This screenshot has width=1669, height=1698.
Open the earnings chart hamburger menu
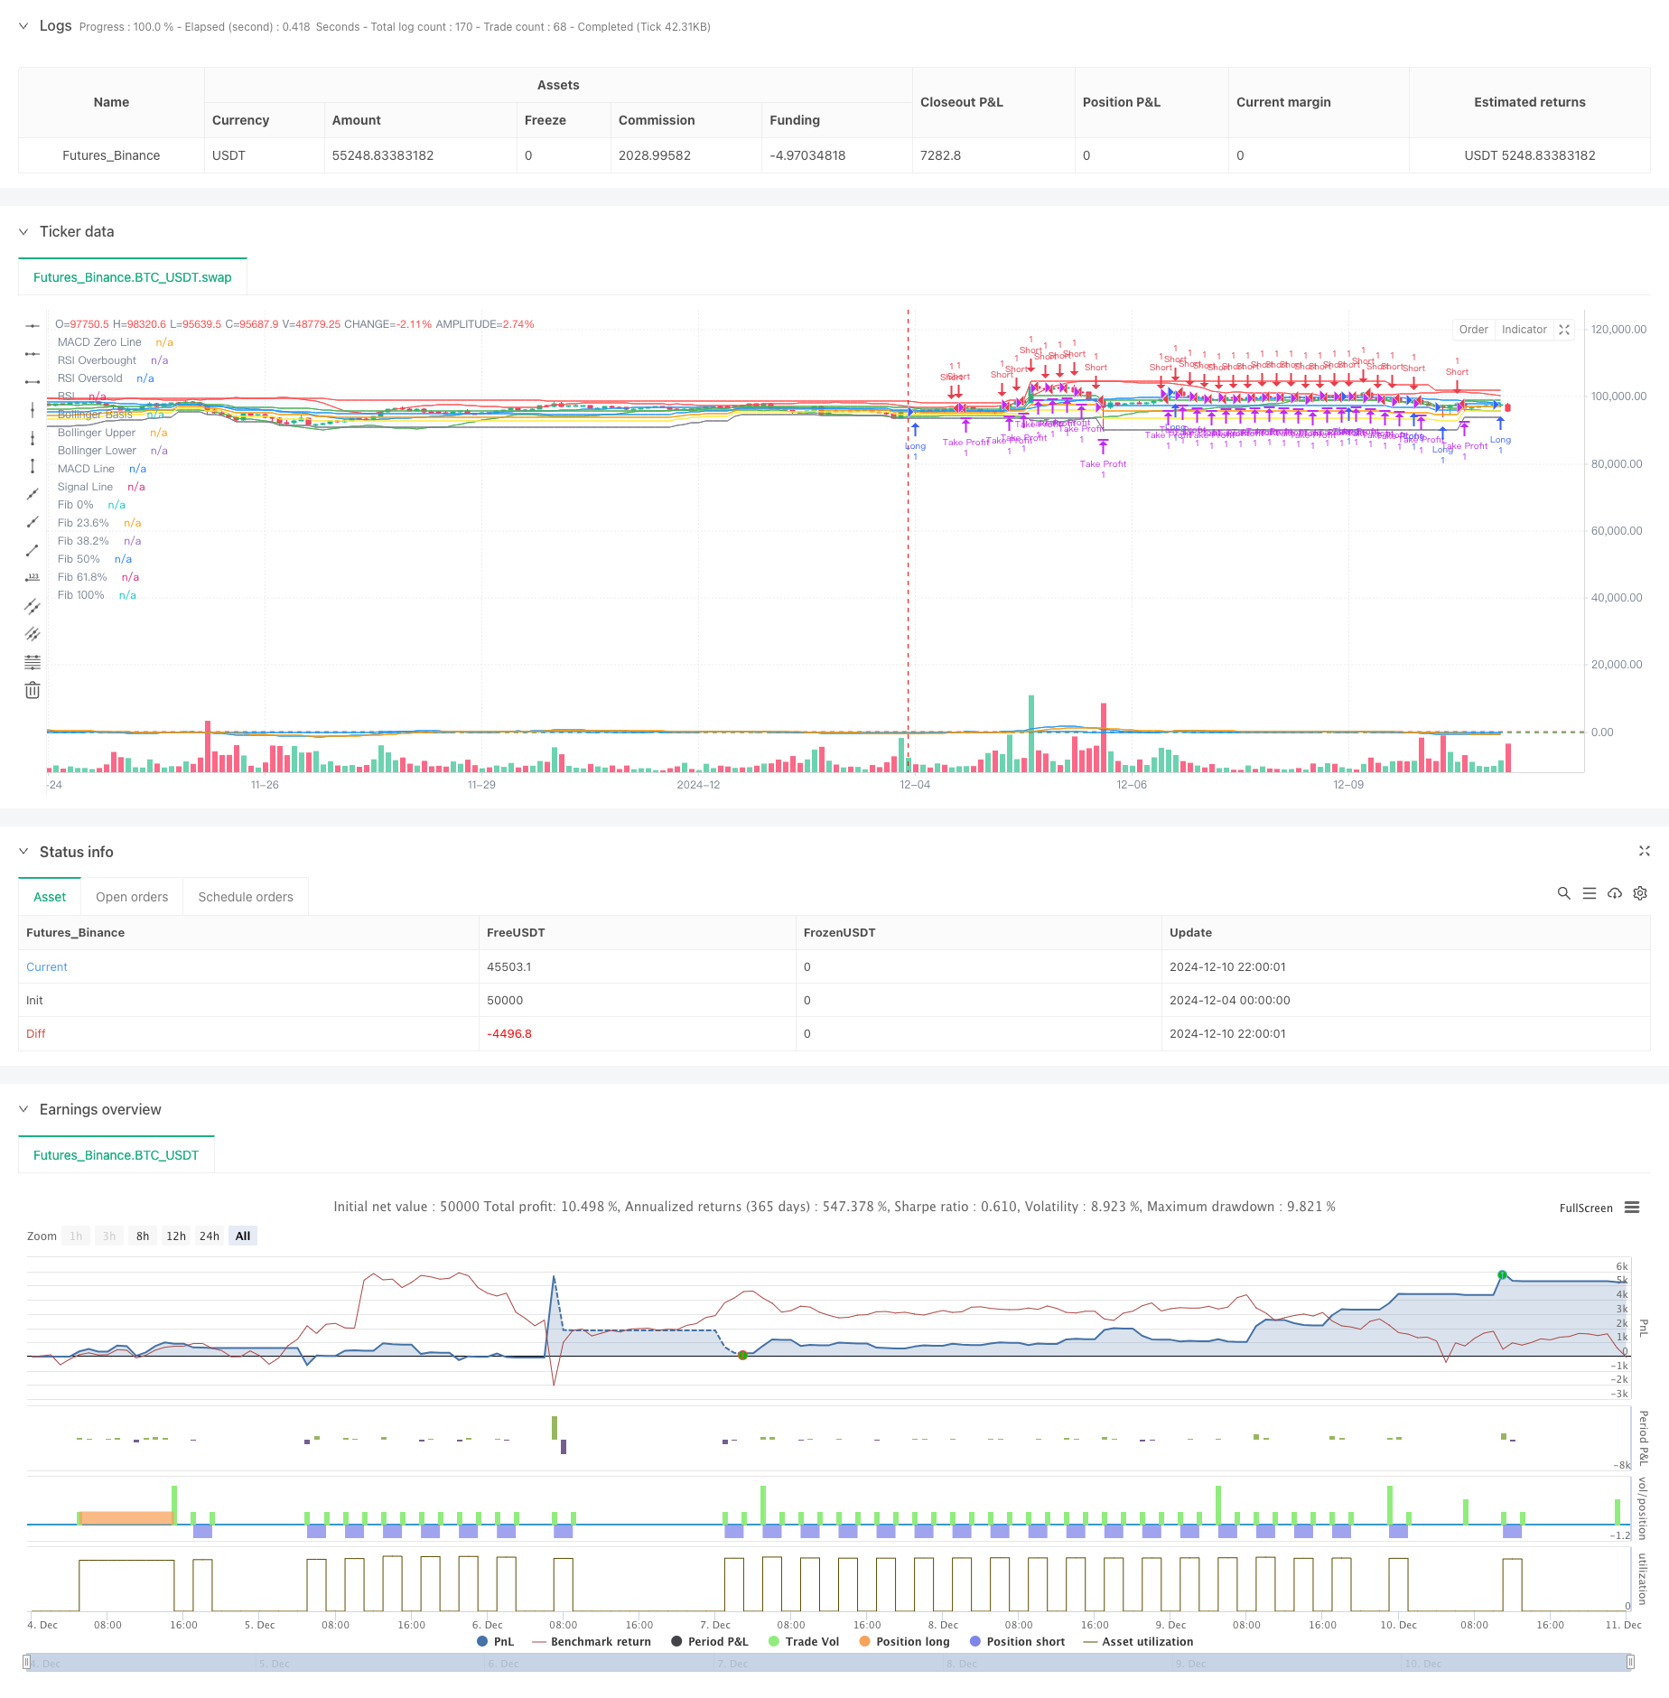pyautogui.click(x=1632, y=1208)
